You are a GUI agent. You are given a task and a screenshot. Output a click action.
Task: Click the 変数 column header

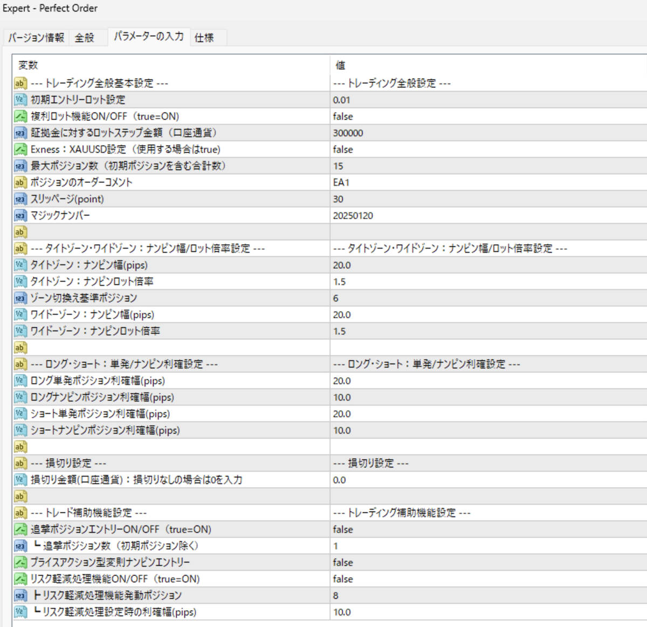pos(162,65)
